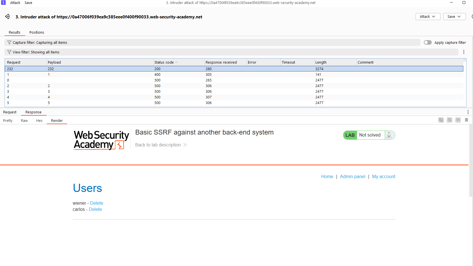Click the capture filter funnel icon

(x=9, y=42)
